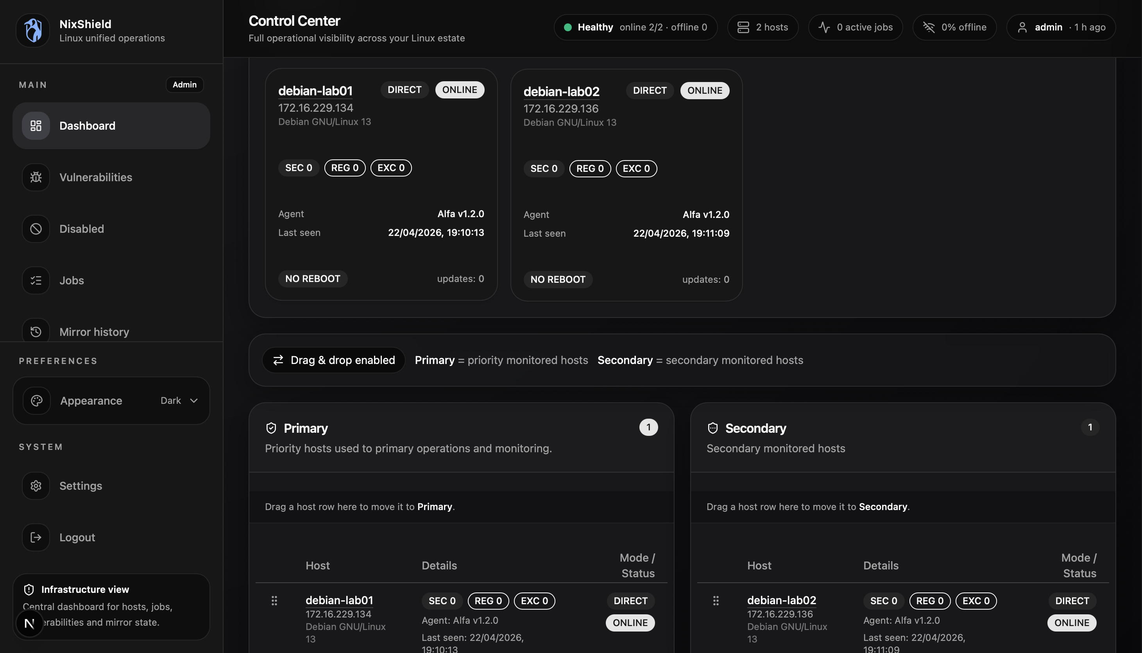The width and height of the screenshot is (1142, 653).
Task: Click the Disabled ban icon
Action: (x=36, y=229)
